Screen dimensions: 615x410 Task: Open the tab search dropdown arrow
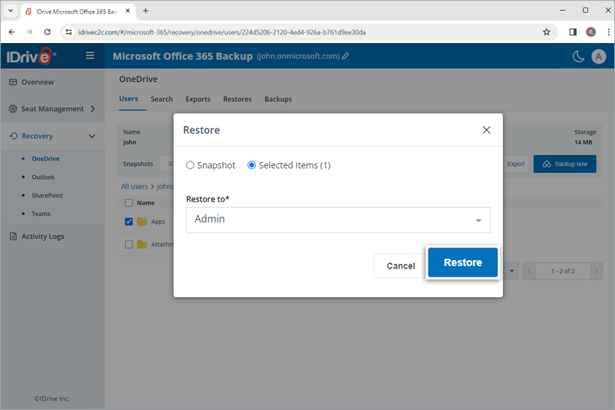click(x=10, y=11)
